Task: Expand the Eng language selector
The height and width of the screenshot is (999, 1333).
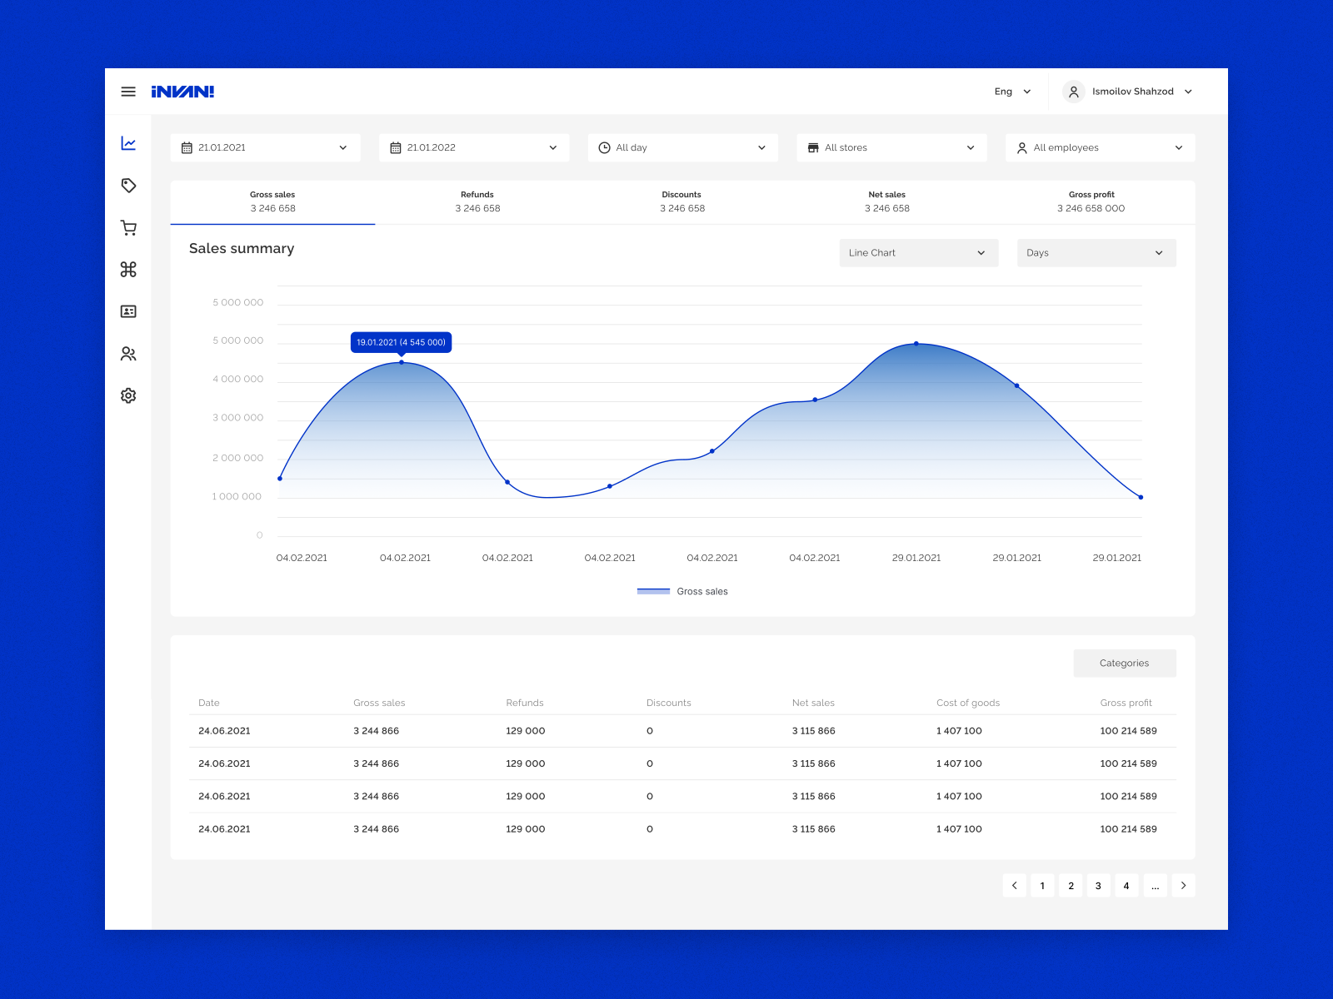Action: (x=1011, y=92)
